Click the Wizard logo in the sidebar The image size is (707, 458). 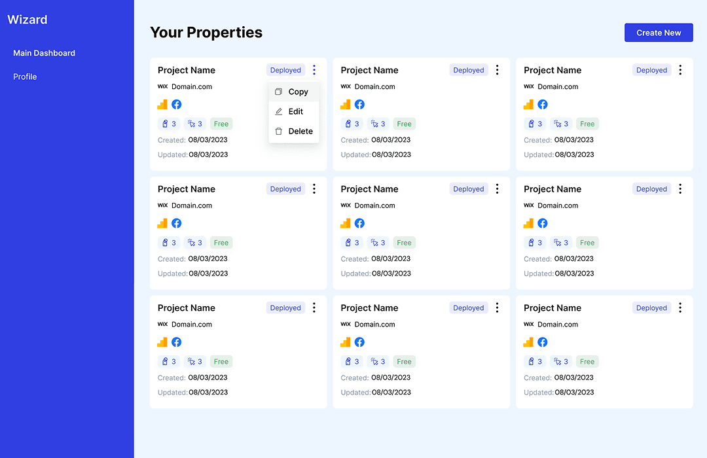pos(27,20)
